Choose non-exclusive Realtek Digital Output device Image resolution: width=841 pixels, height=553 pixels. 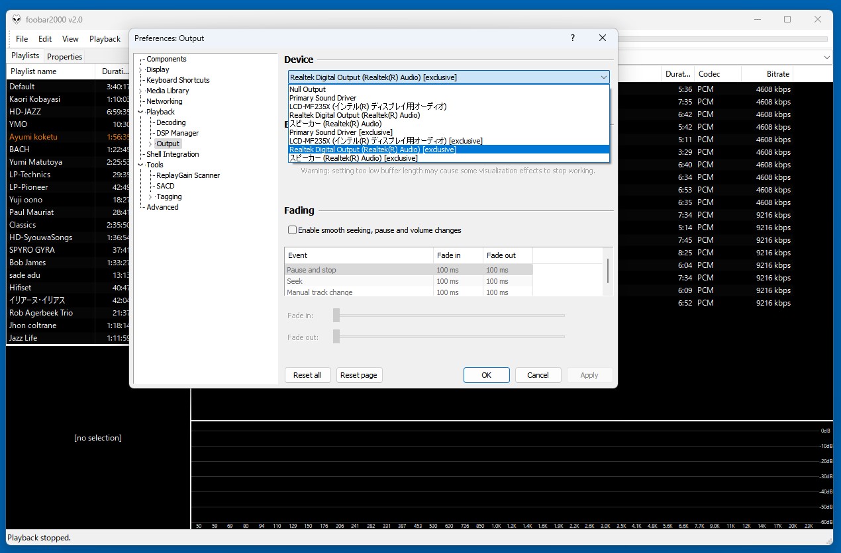pyautogui.click(x=449, y=115)
